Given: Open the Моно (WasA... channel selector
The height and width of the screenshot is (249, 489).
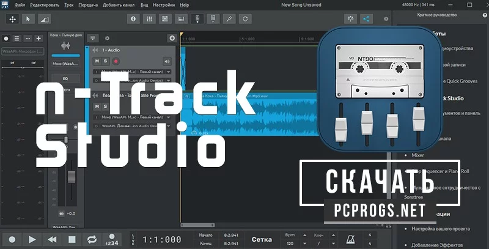Looking at the screenshot, I should pos(65,64).
